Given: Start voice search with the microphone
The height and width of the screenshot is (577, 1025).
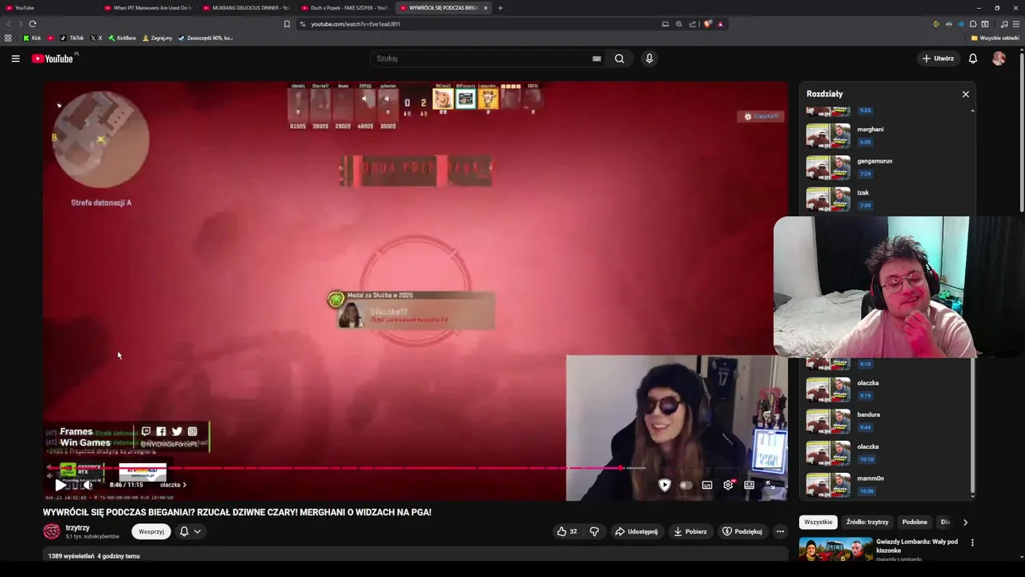Looking at the screenshot, I should click(649, 59).
